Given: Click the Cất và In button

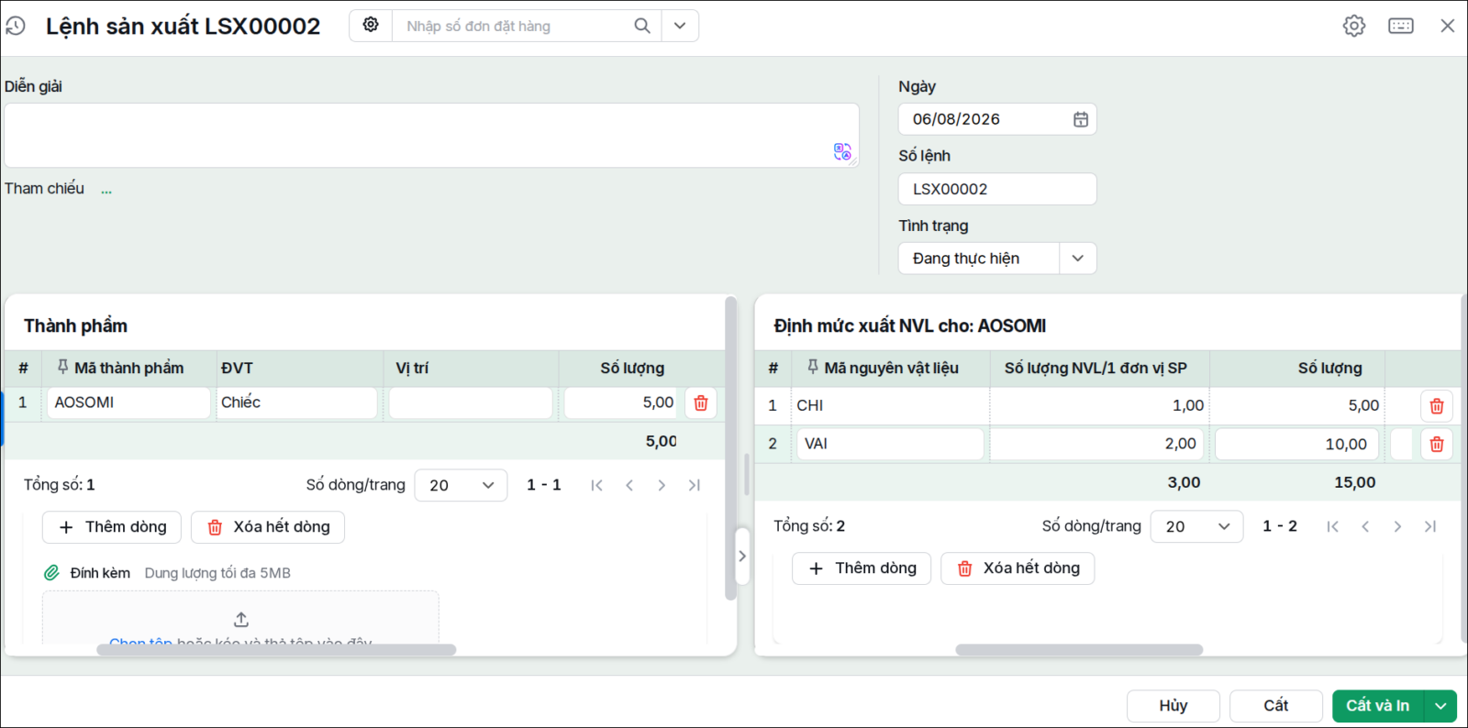Looking at the screenshot, I should pos(1378,706).
